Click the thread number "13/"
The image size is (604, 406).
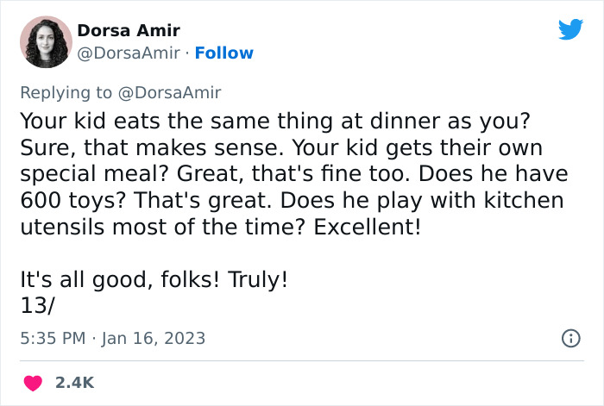38,303
